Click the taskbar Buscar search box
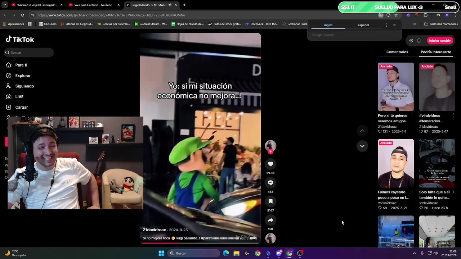 [x=194, y=253]
